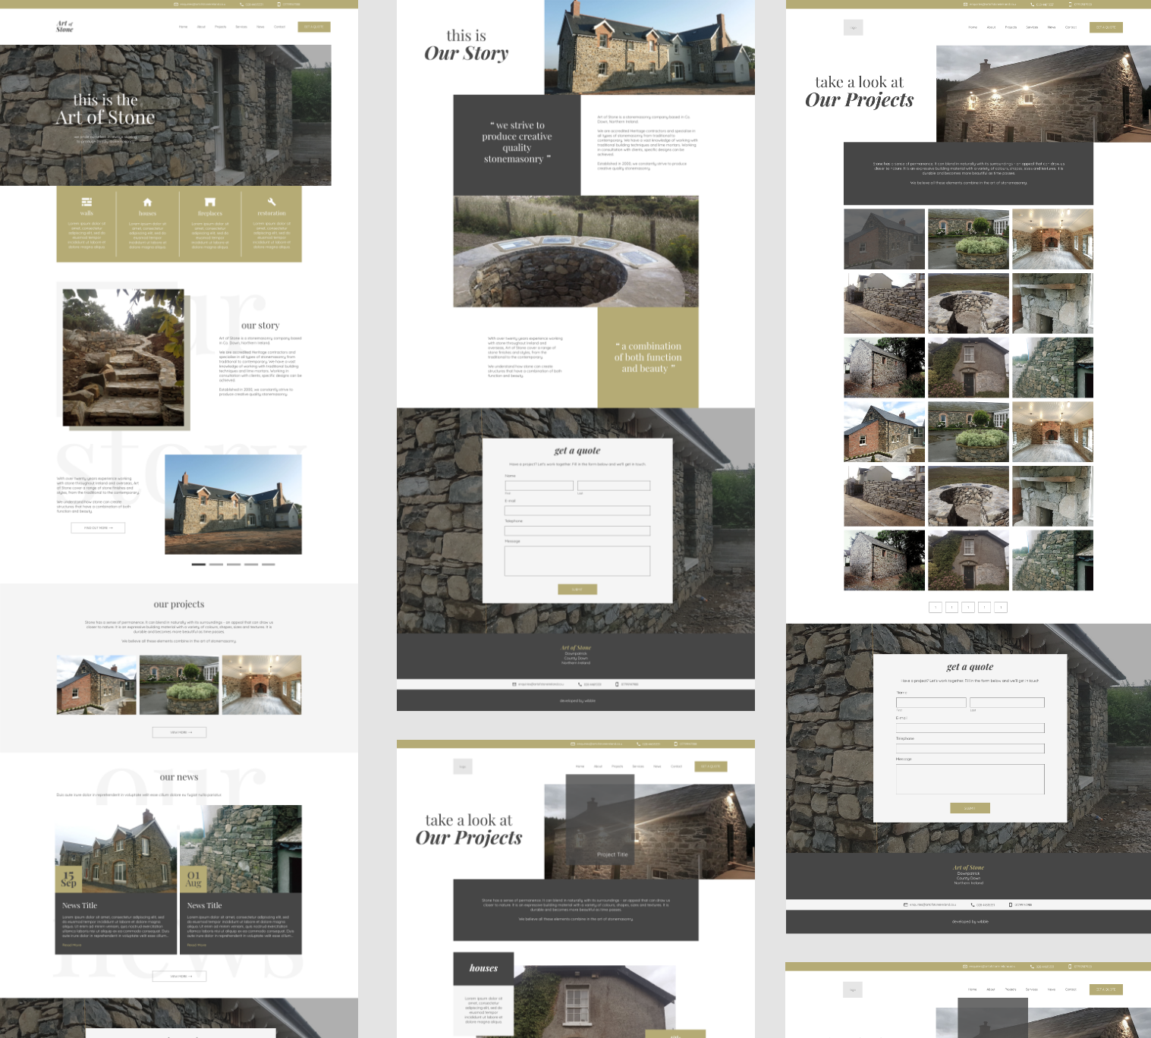Click View More button under our projects
This screenshot has height=1038, width=1151.
coord(179,732)
